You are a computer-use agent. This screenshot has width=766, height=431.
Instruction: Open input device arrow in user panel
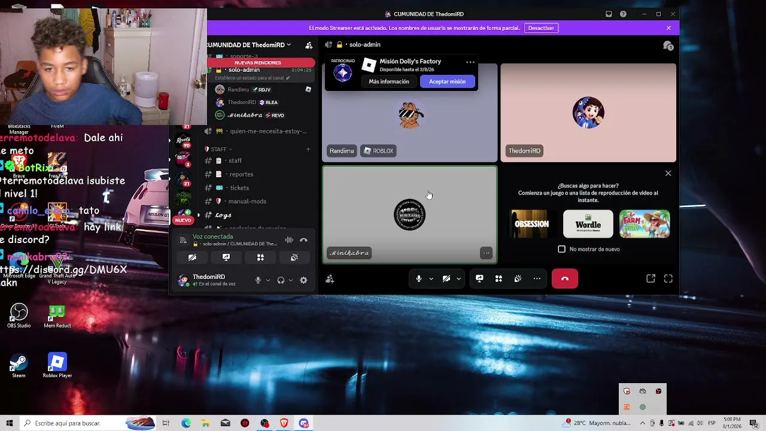[x=268, y=280]
